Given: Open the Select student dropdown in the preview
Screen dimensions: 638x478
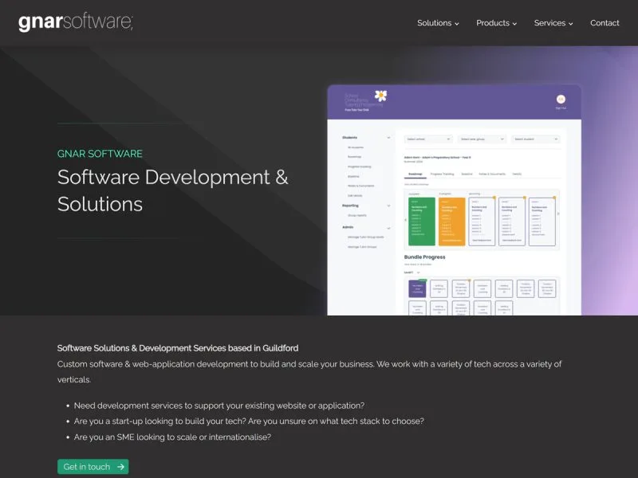Looking at the screenshot, I should (x=536, y=139).
